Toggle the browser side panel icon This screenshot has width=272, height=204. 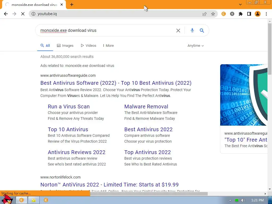[x=249, y=14]
